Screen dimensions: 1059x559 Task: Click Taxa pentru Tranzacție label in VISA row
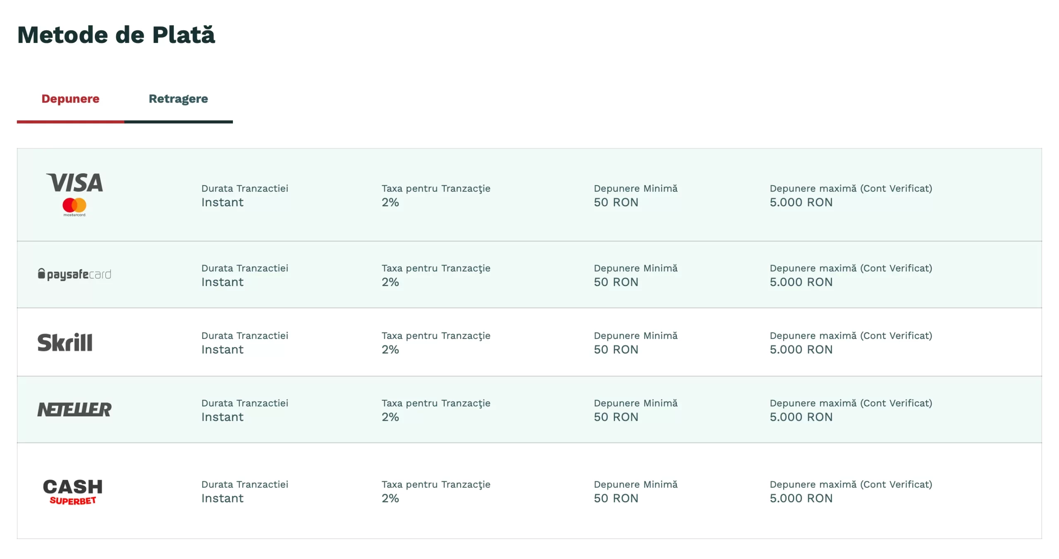pyautogui.click(x=436, y=189)
